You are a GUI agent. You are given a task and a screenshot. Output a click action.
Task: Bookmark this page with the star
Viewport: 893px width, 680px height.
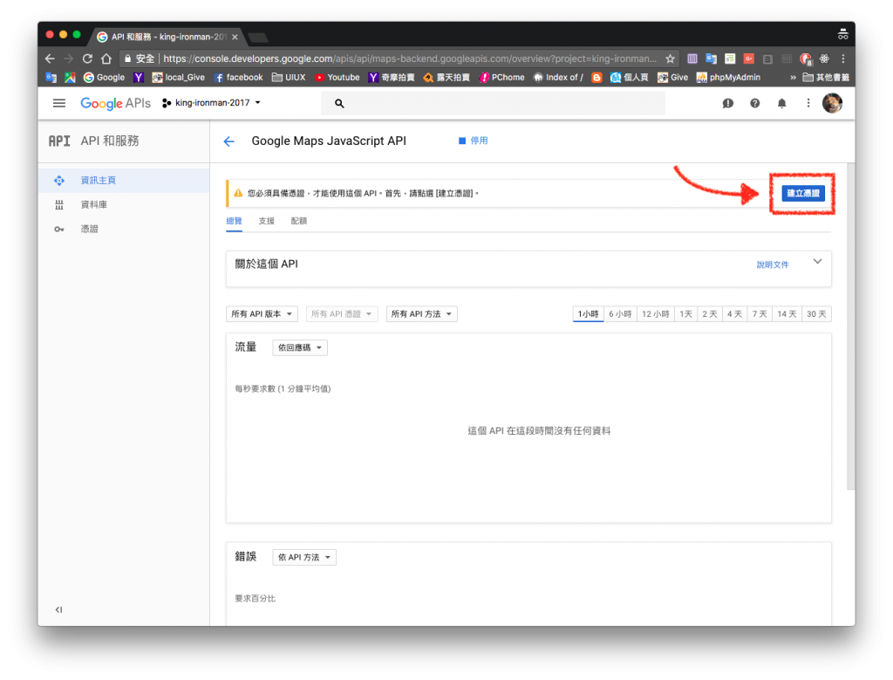click(x=671, y=58)
